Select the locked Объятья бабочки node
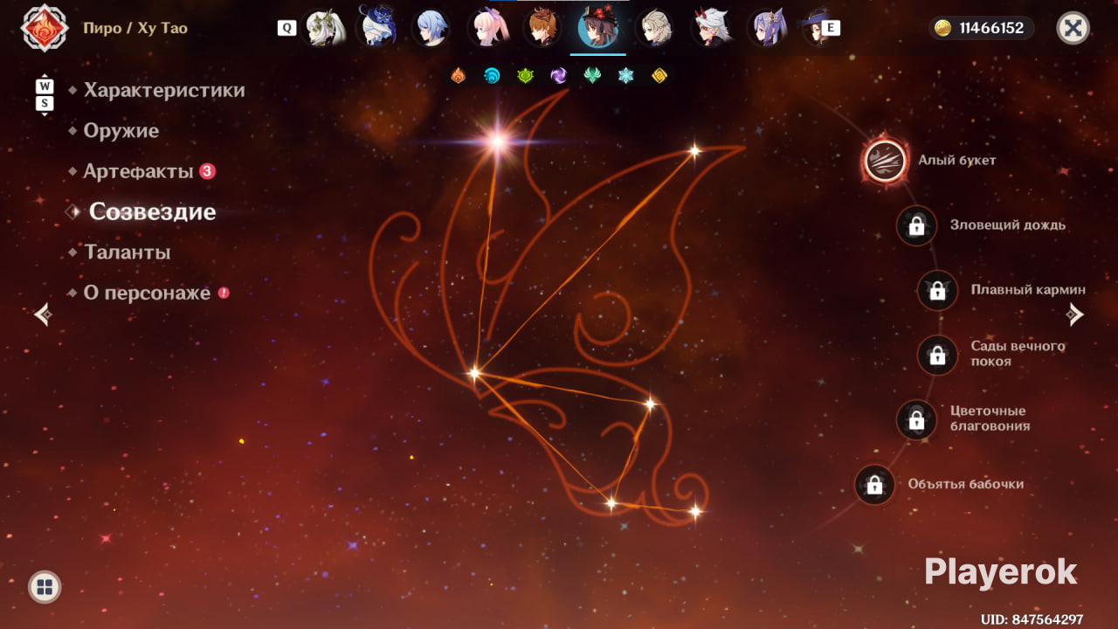1118x629 pixels. [874, 485]
